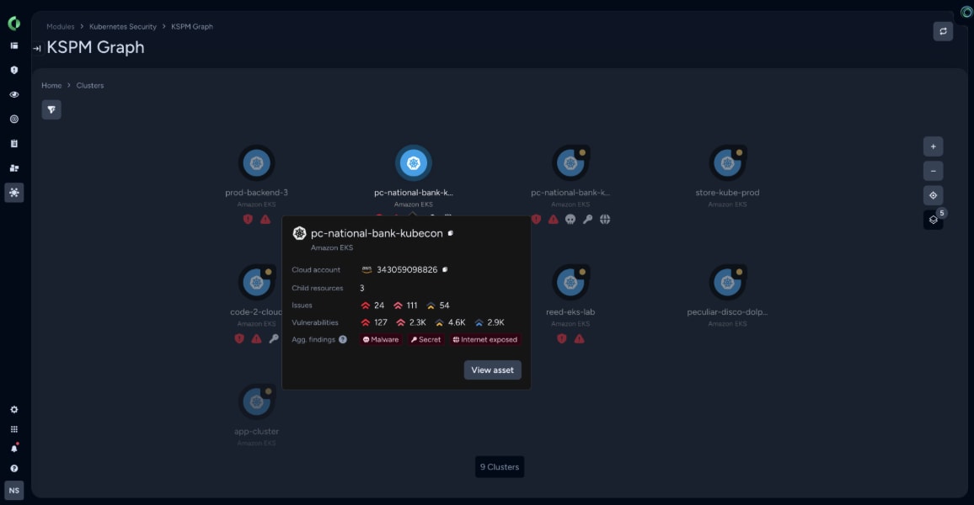Click the critical issues count 24
Screen dimensions: 974x505
pyautogui.click(x=372, y=306)
